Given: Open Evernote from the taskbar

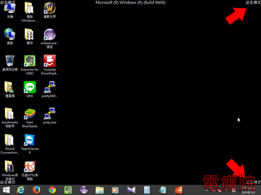Looking at the screenshot, I should pyautogui.click(x=68, y=190).
